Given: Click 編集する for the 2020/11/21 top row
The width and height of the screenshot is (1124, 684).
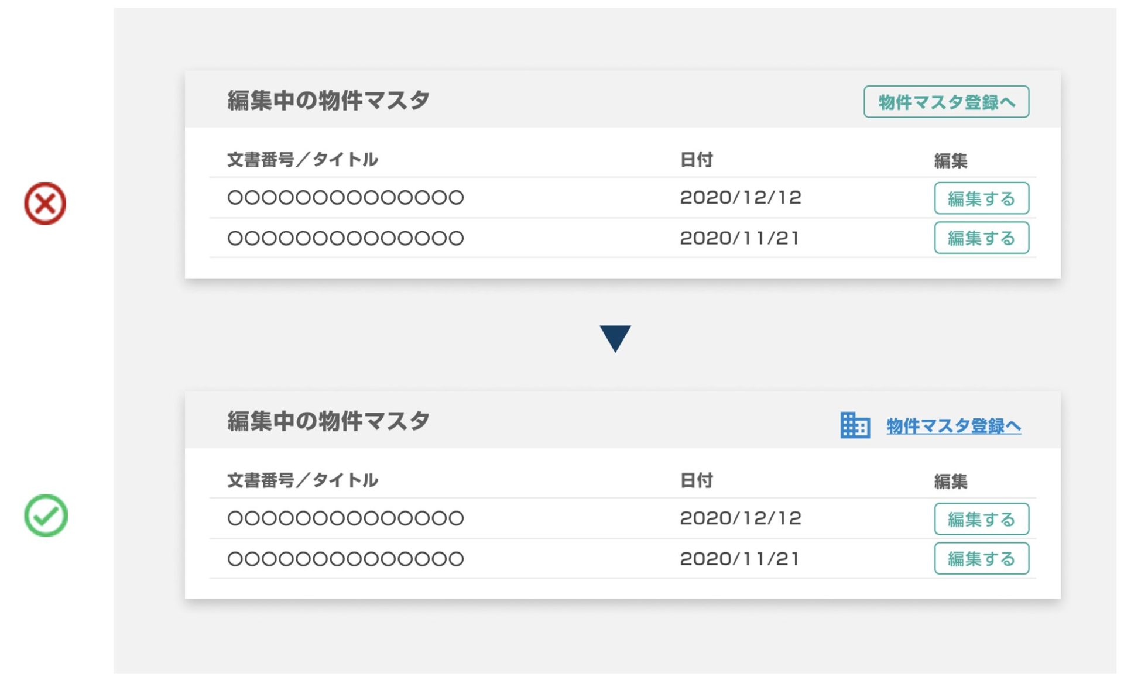Looking at the screenshot, I should coord(981,238).
